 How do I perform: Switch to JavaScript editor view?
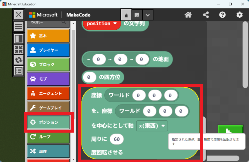137,15
